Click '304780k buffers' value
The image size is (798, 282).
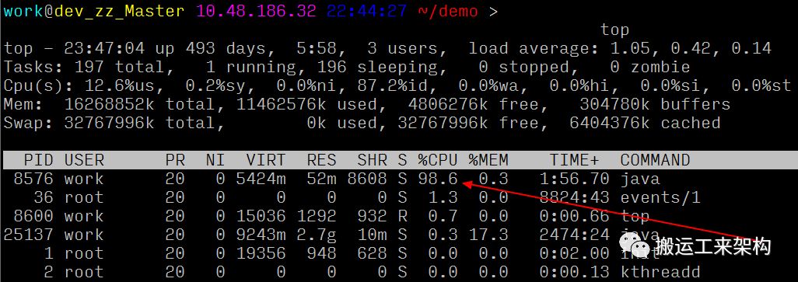coord(655,104)
